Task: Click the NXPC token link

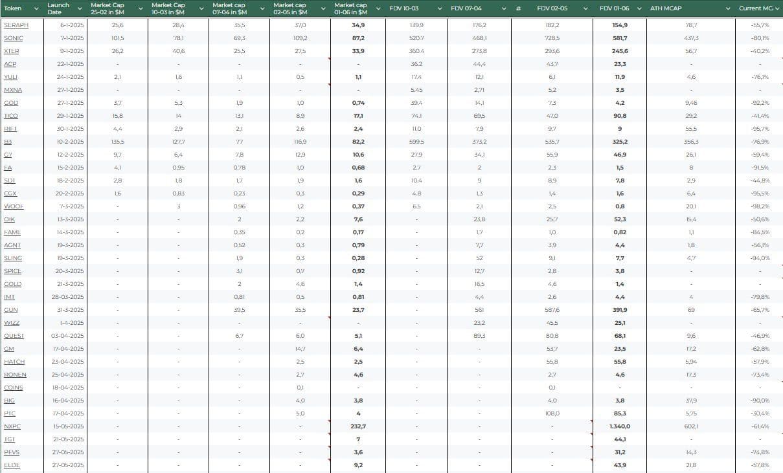Action: pos(12,426)
